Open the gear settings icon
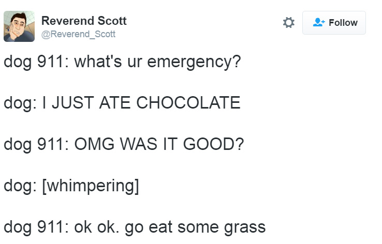 289,23
